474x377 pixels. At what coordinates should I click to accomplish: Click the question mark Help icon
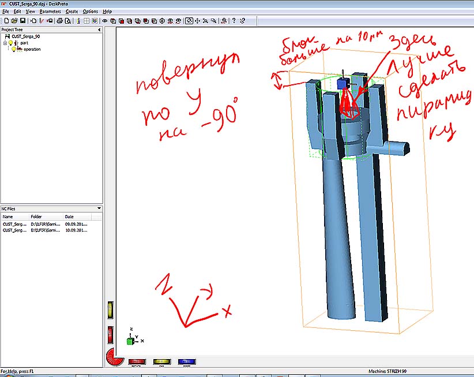click(234, 21)
